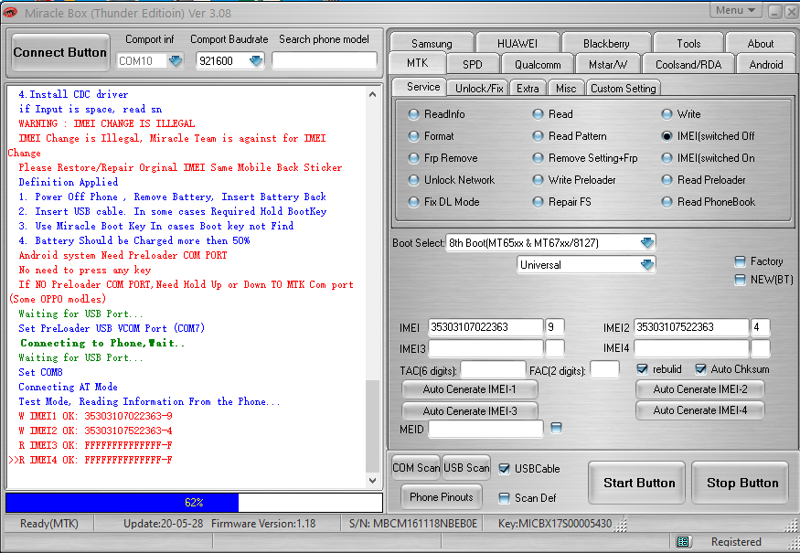Enable the Scan Def checkbox
This screenshot has height=553, width=800.
point(504,498)
